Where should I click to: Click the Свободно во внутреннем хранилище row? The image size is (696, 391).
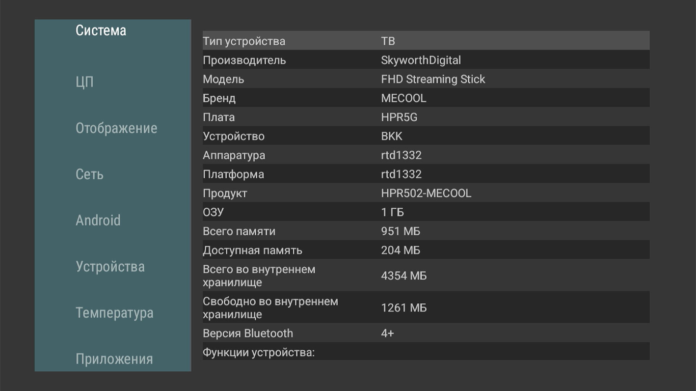point(426,308)
